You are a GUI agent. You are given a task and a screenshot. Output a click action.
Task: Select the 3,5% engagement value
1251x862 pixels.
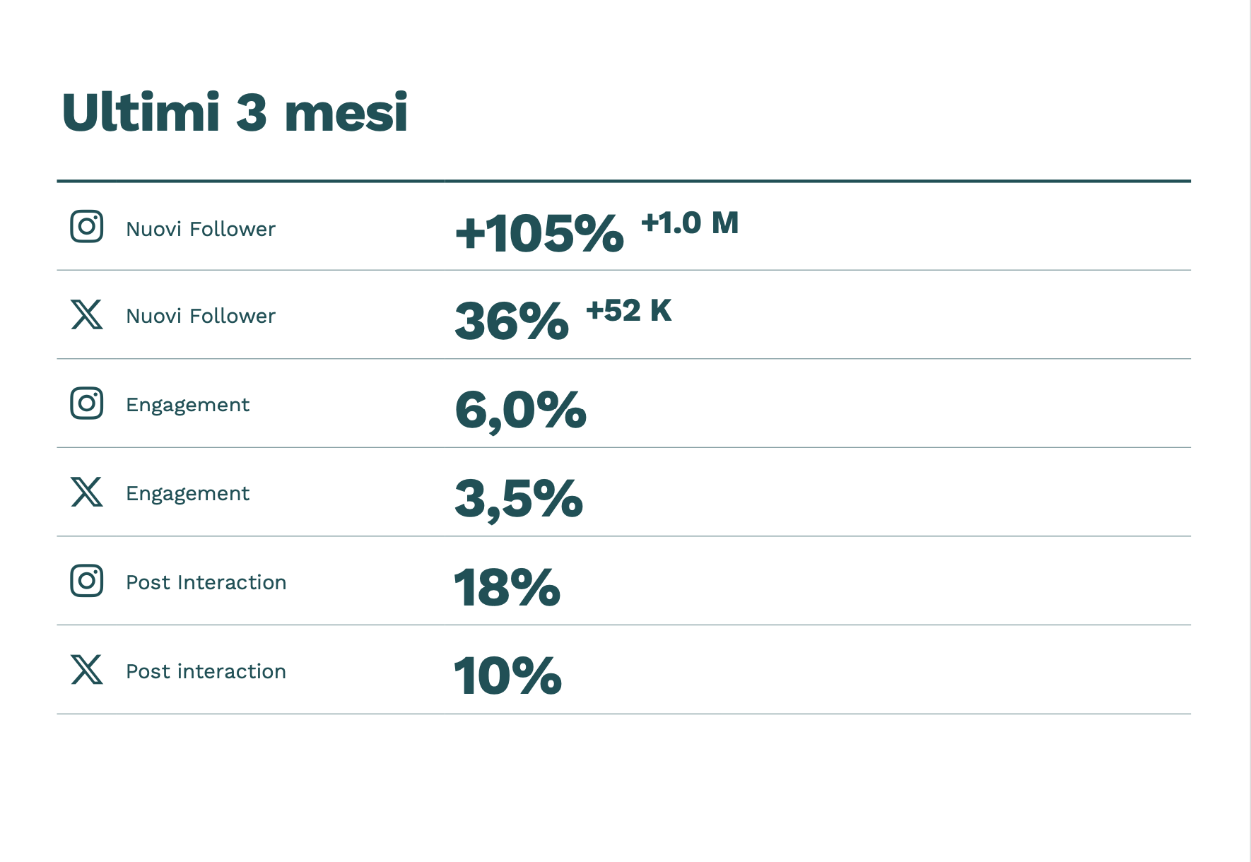(x=519, y=499)
